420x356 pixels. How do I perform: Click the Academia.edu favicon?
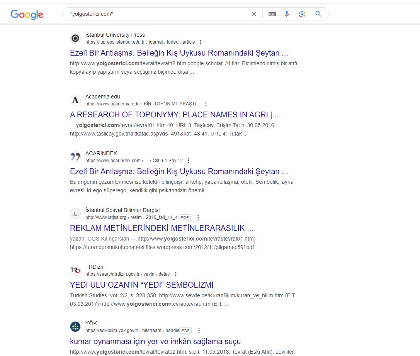point(75,100)
